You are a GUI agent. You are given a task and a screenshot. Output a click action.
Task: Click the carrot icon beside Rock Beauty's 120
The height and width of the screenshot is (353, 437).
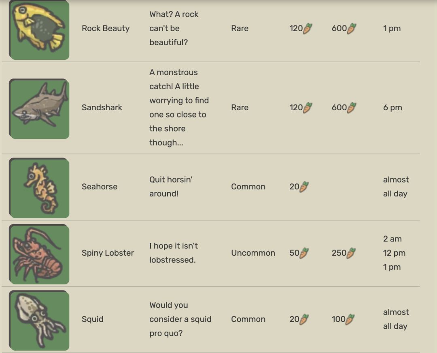[x=308, y=28]
